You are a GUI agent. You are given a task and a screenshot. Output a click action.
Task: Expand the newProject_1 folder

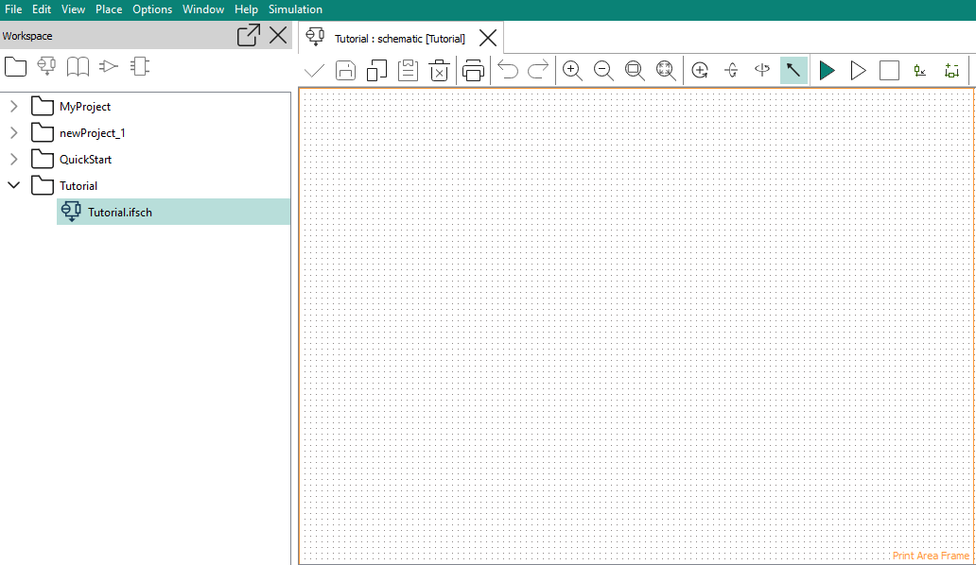13,132
